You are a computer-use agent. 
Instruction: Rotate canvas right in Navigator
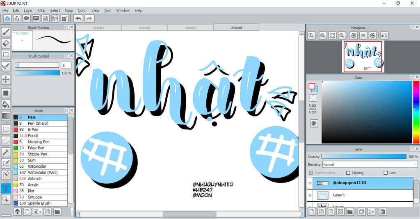coord(372,35)
